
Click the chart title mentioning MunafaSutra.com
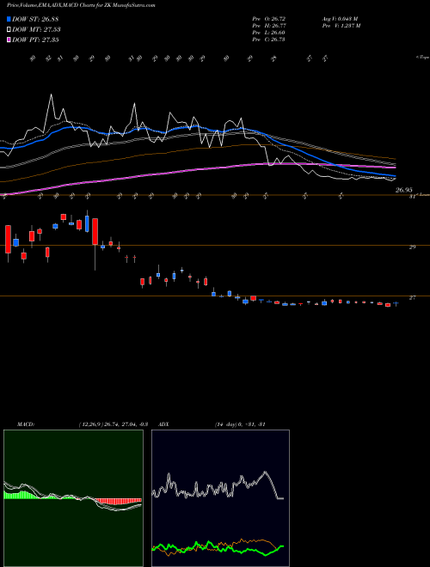[81, 6]
